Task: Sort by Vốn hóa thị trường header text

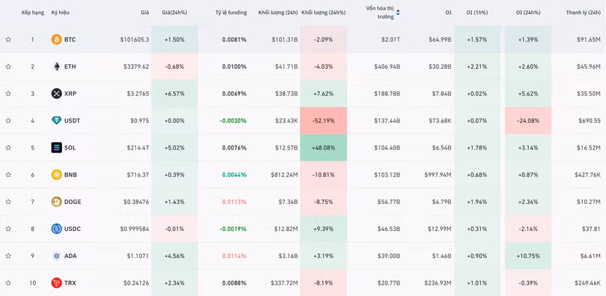Action: click(380, 13)
